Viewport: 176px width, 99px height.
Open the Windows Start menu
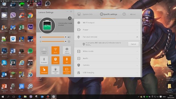coord(3,97)
